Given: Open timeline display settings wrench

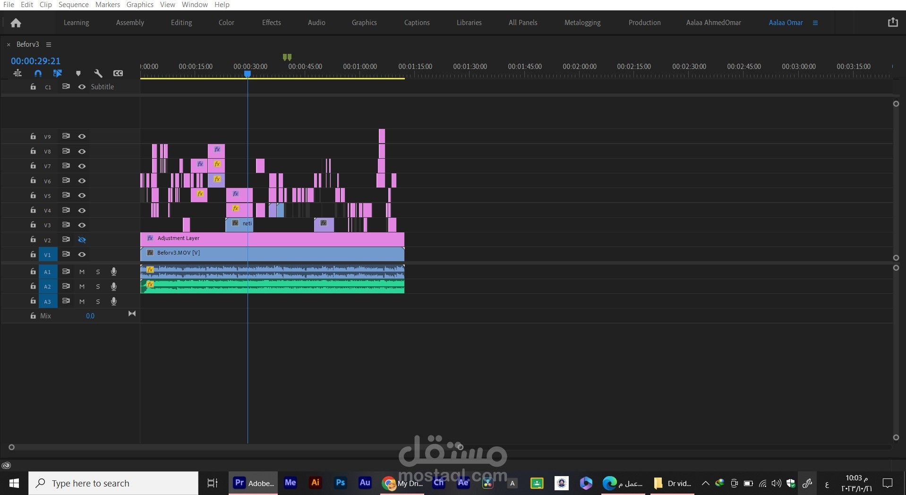Looking at the screenshot, I should [98, 73].
